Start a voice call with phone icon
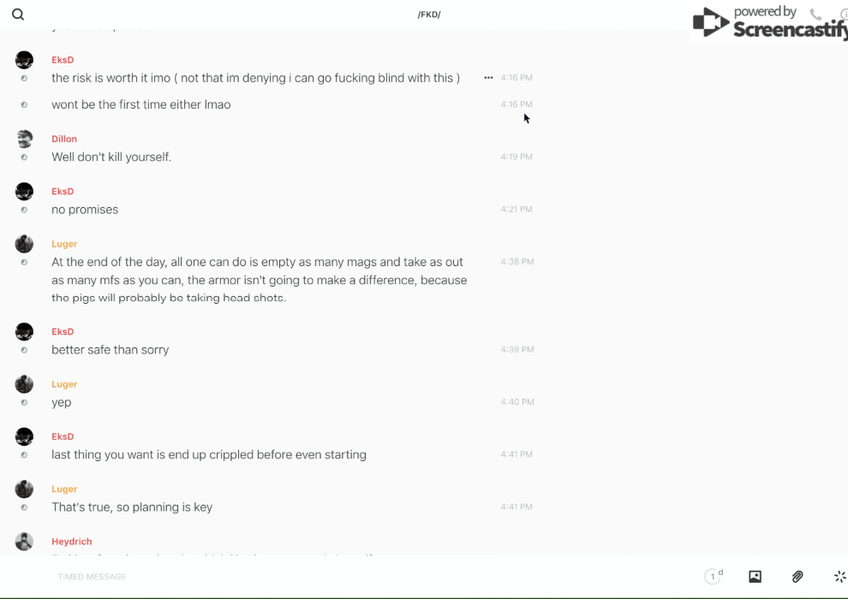This screenshot has width=848, height=599. [x=815, y=15]
